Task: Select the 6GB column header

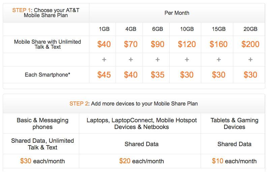Action: point(157,29)
